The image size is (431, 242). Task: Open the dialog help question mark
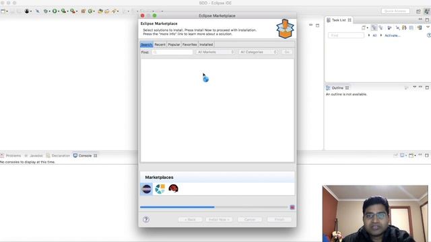146,219
